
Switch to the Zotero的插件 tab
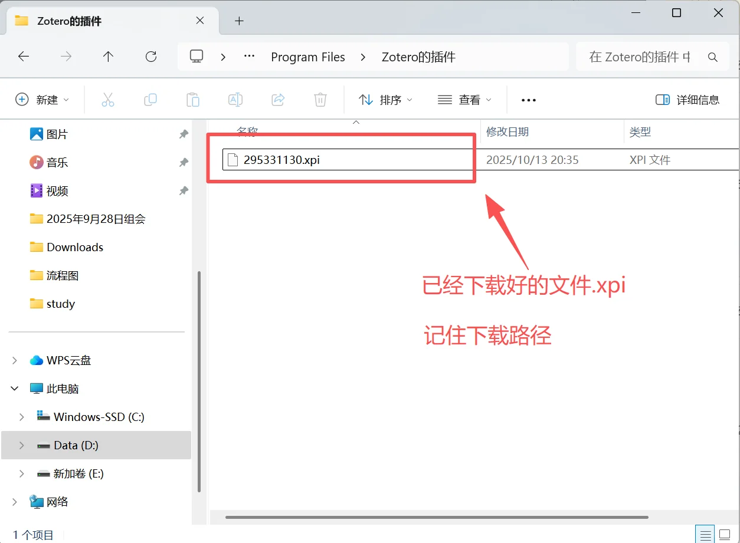68,21
